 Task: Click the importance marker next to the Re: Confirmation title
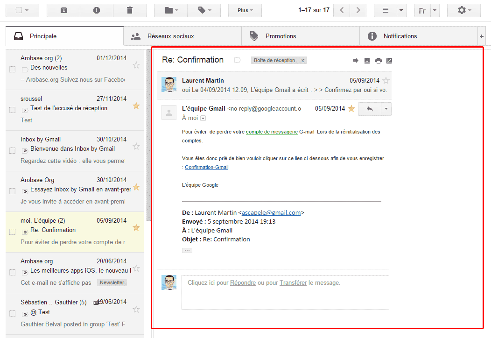point(238,60)
